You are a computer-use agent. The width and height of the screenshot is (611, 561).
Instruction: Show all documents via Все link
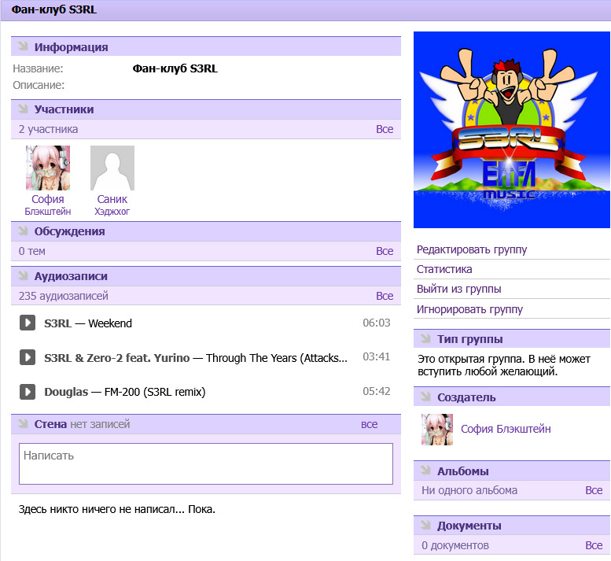click(x=594, y=545)
